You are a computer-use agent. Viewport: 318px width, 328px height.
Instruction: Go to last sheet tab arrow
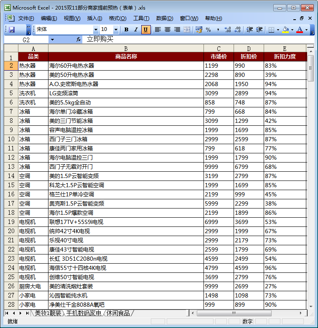coord(27,313)
